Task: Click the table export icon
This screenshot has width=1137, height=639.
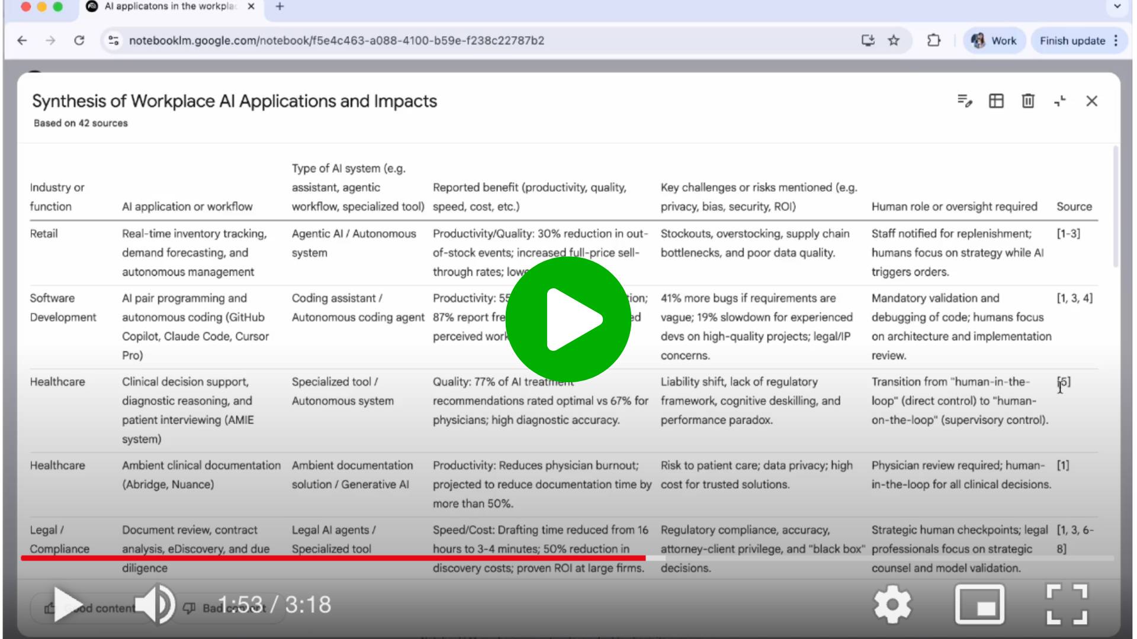Action: pyautogui.click(x=996, y=101)
